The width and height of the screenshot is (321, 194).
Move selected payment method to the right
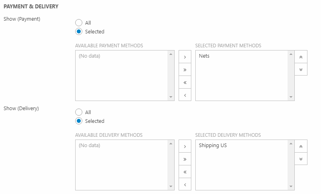point(185,57)
